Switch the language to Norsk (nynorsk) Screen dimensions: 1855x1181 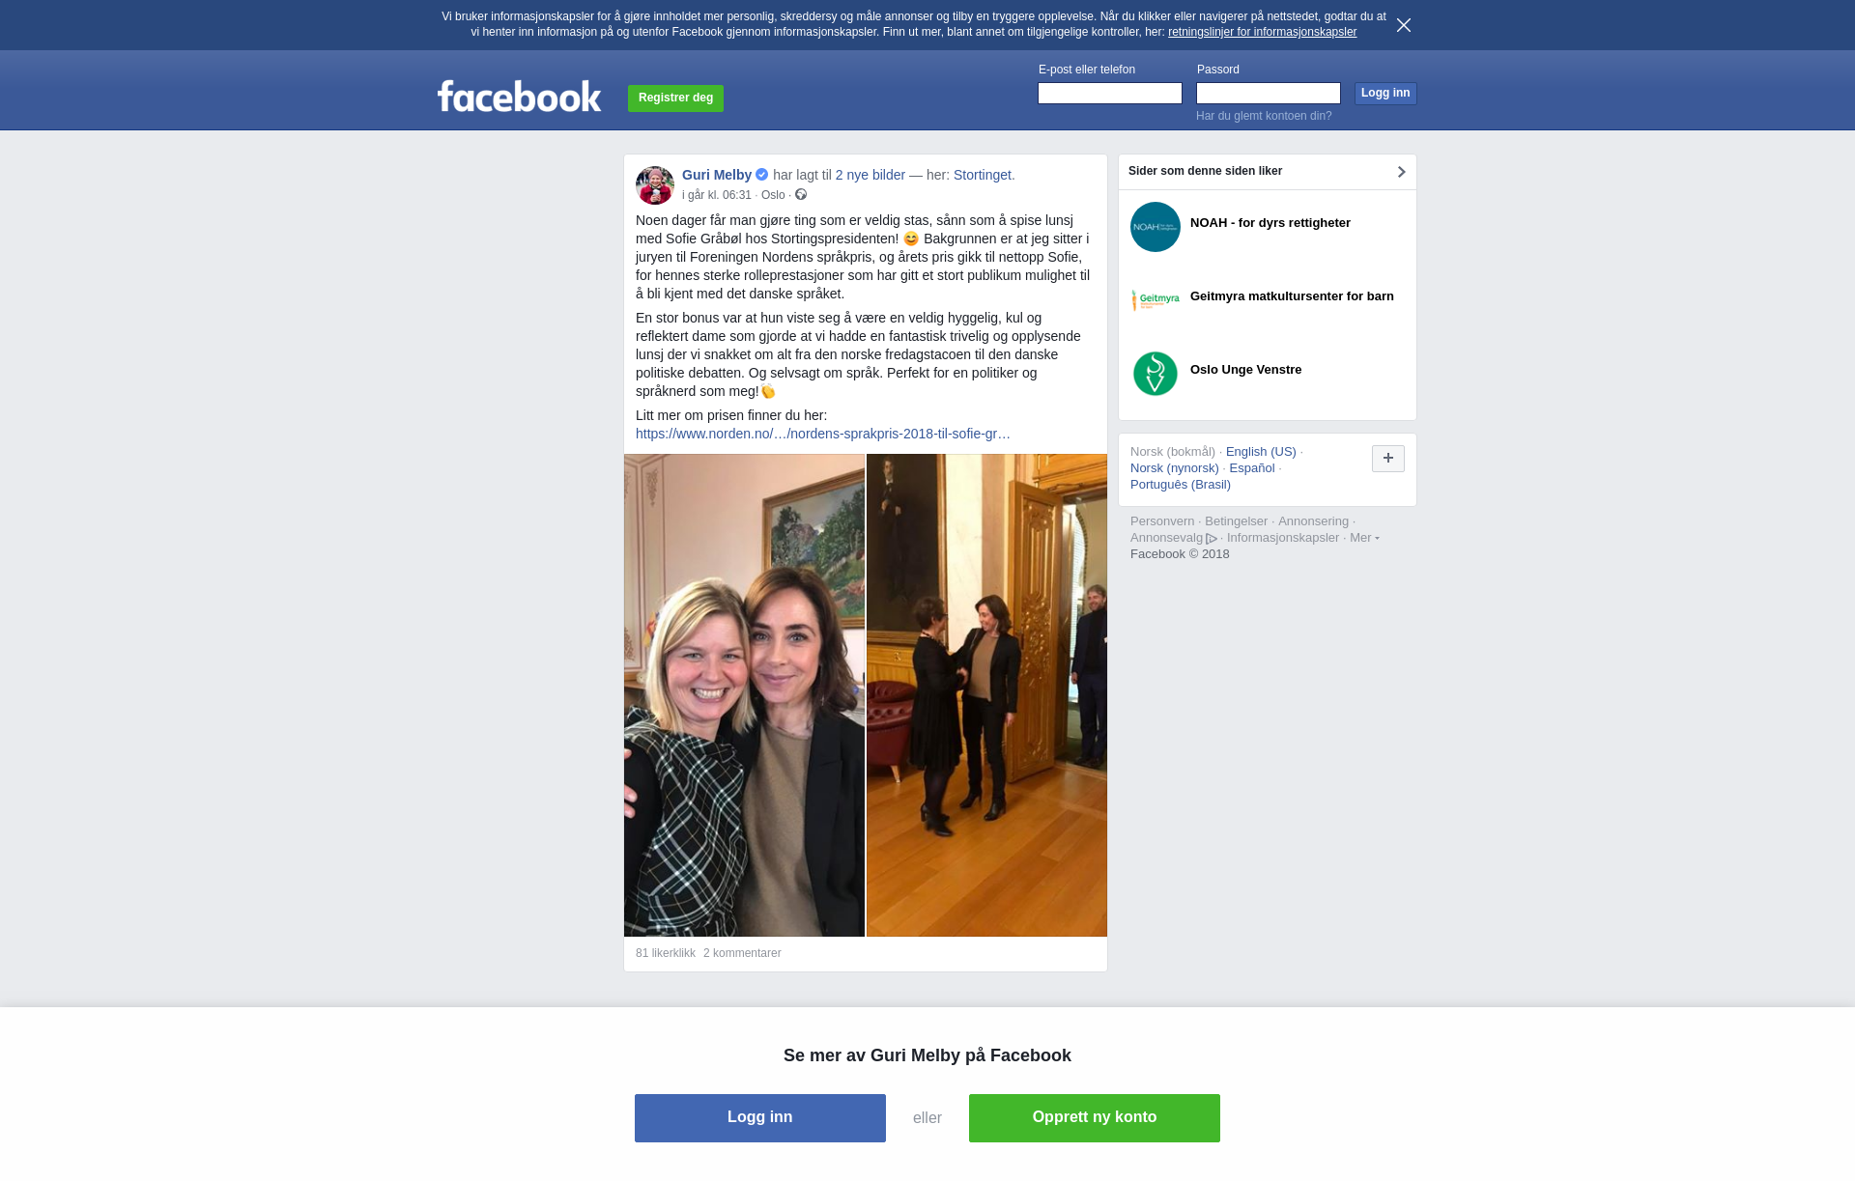click(1175, 468)
